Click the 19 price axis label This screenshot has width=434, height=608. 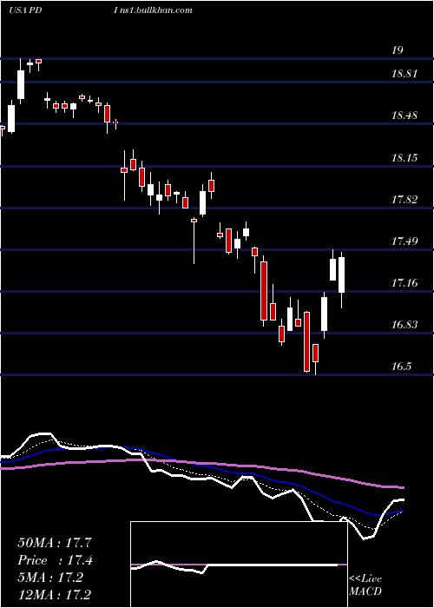pyautogui.click(x=398, y=50)
